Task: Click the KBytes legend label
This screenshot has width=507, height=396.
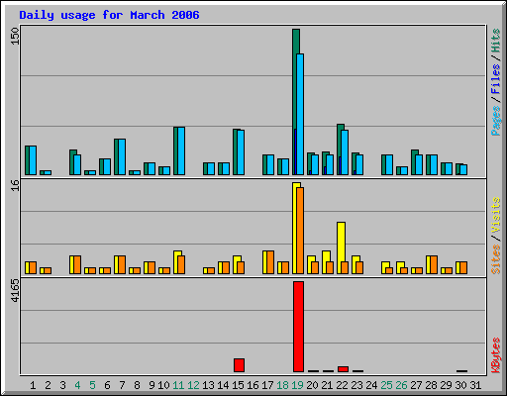Action: [x=496, y=355]
